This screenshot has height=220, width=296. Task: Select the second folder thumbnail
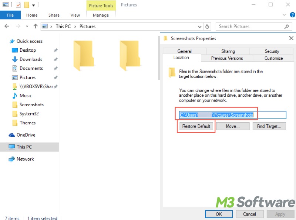click(130, 55)
